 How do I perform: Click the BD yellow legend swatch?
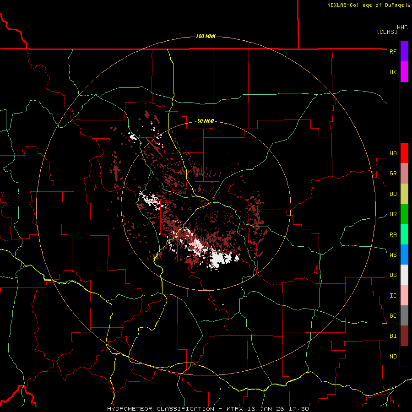[404, 194]
